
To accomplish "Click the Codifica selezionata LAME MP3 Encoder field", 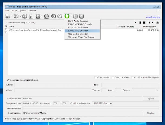I will point(126,103).
